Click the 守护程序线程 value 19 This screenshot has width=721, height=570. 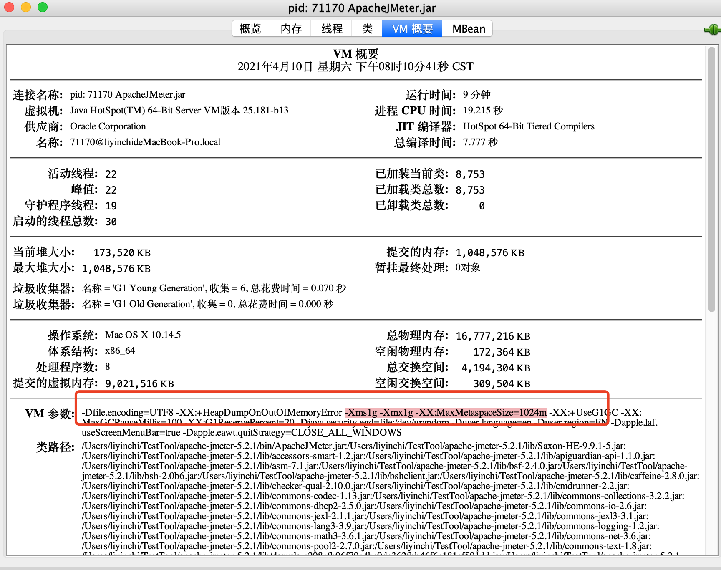(x=111, y=206)
